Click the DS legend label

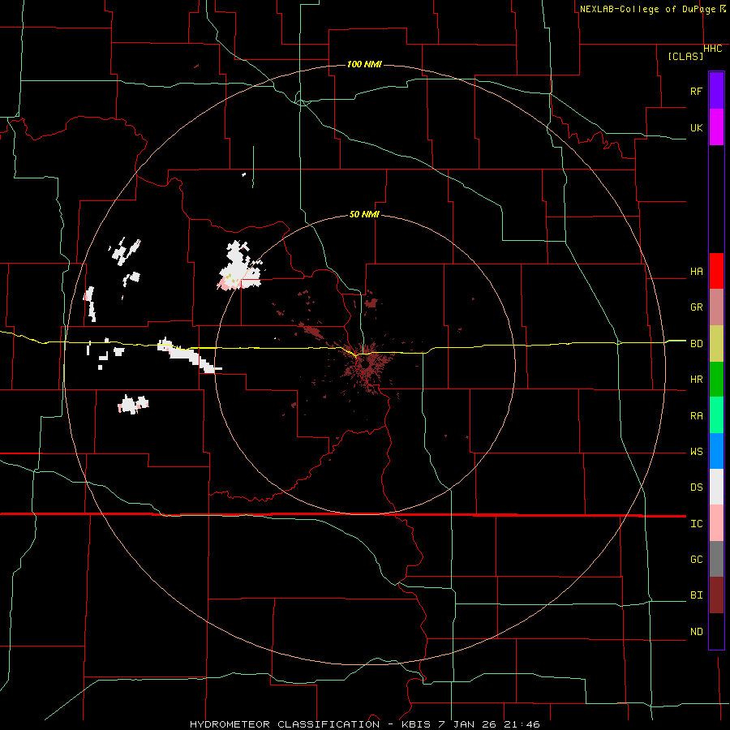(x=696, y=487)
